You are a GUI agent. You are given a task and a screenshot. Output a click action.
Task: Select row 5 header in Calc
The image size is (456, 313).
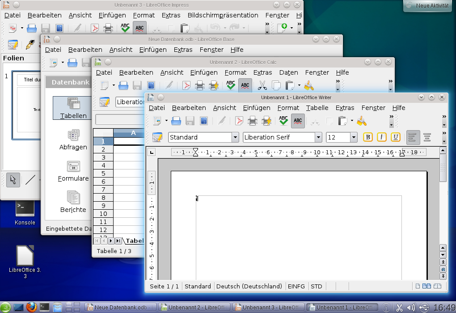coord(103,173)
